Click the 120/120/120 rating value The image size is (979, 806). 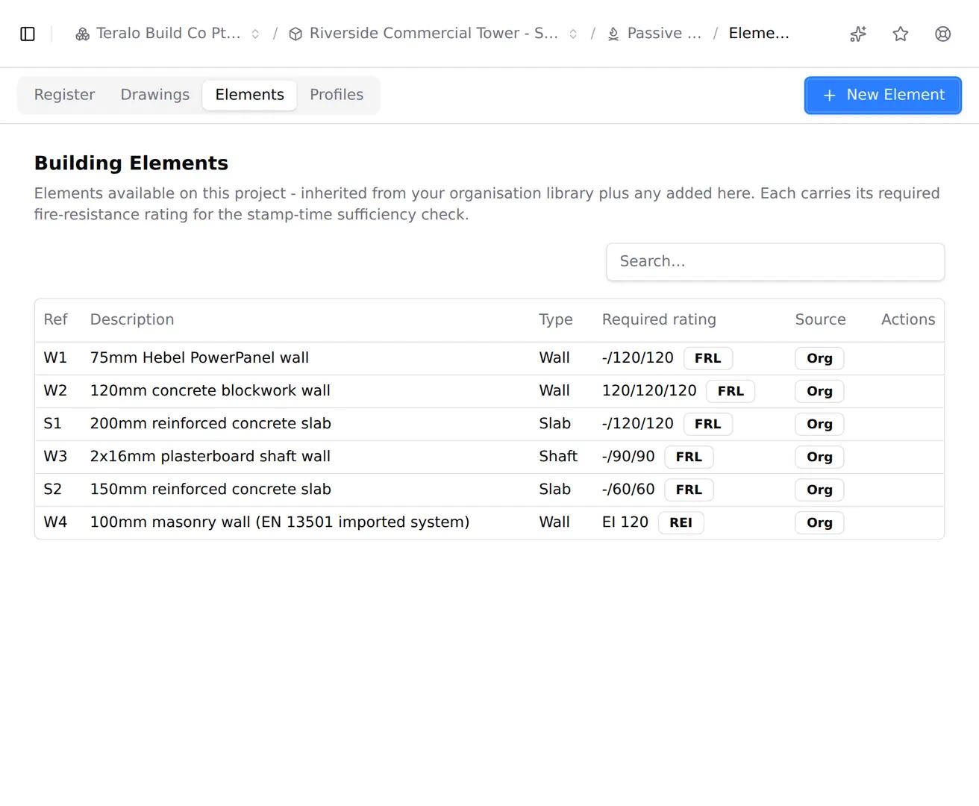coord(649,390)
